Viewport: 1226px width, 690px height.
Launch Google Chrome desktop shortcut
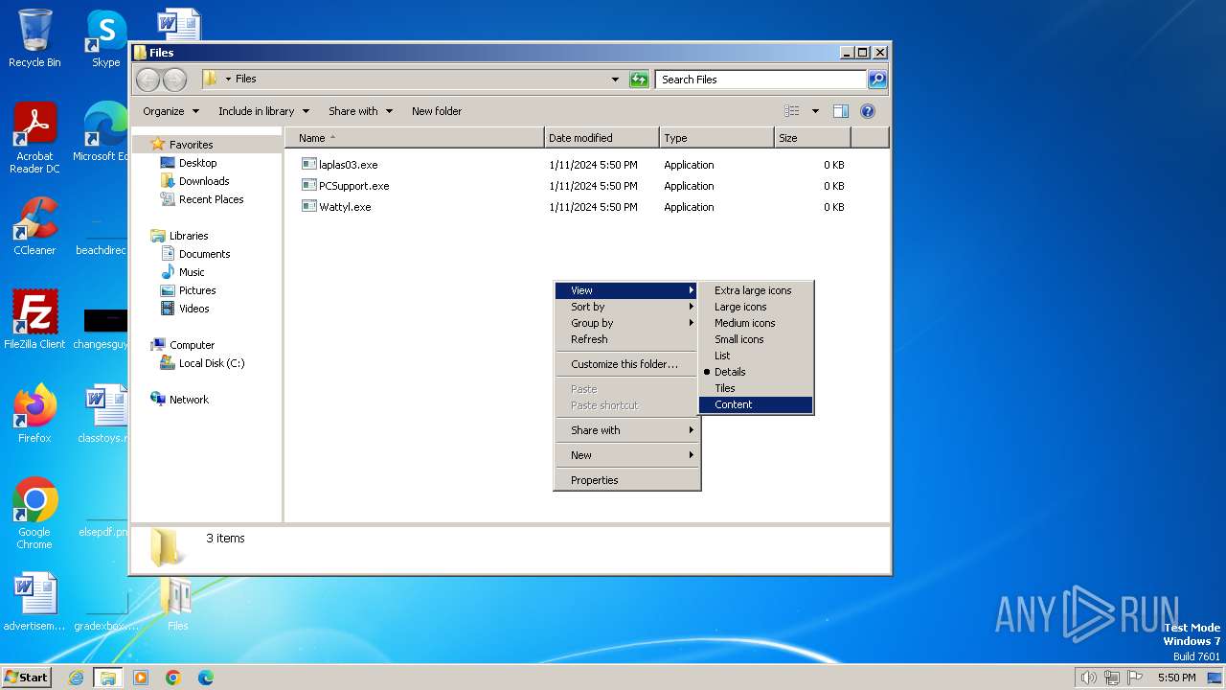pyautogui.click(x=34, y=513)
